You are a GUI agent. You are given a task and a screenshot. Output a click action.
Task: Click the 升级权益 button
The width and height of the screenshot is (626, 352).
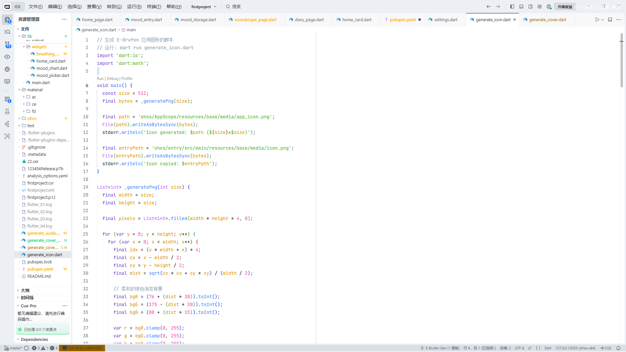[565, 7]
